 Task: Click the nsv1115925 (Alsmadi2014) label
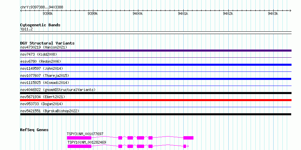tap(45, 83)
